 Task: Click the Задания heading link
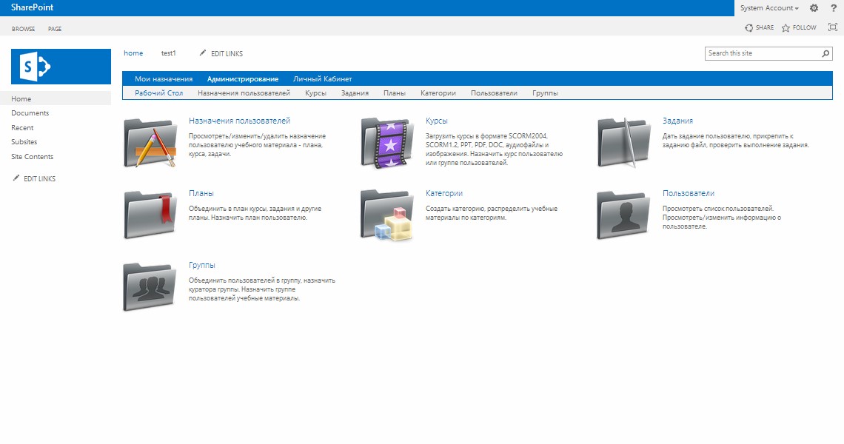[x=677, y=121]
